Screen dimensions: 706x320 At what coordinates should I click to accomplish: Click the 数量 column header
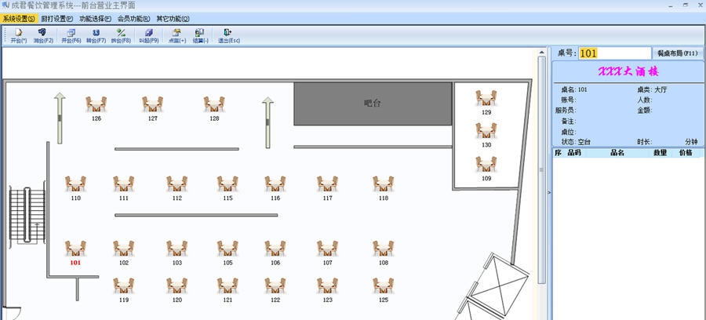click(x=660, y=153)
